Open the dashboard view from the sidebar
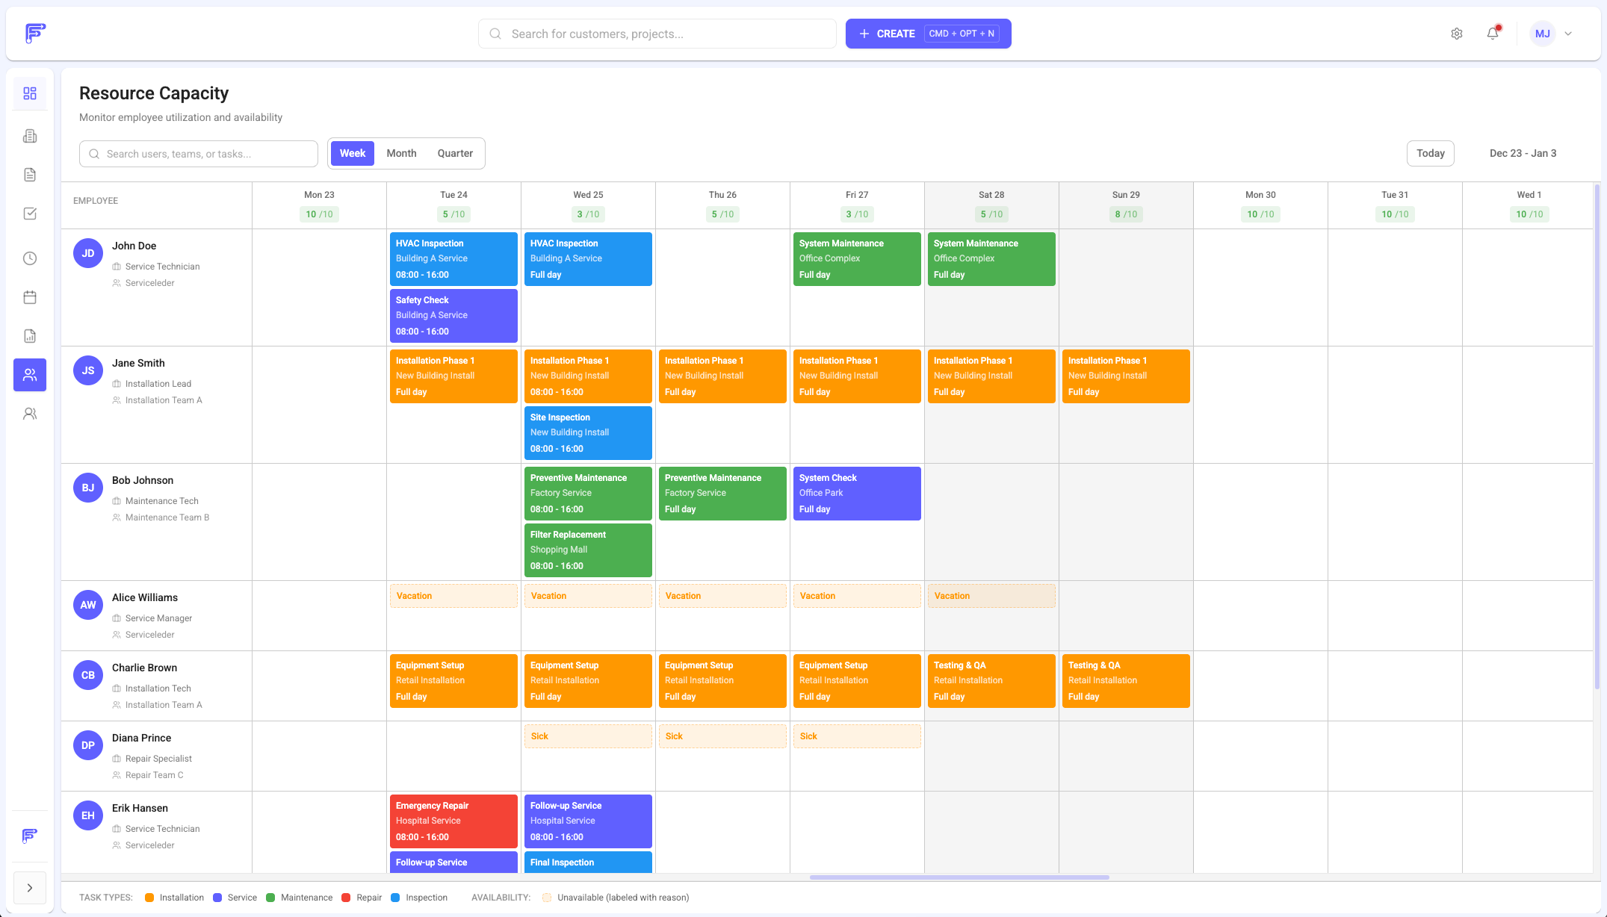 (x=30, y=93)
